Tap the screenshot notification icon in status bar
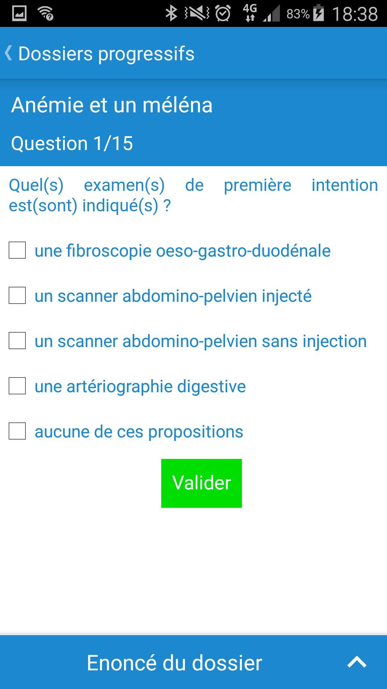Screen dimensions: 387x689 [19, 14]
